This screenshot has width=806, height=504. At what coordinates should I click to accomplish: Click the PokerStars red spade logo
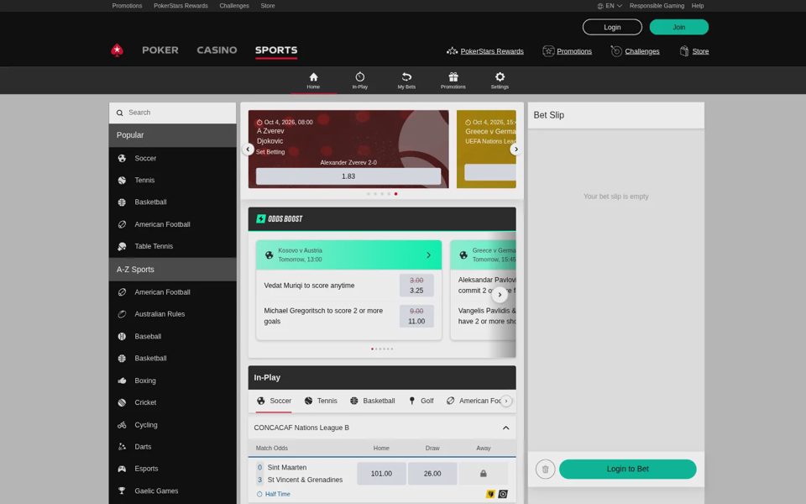118,50
